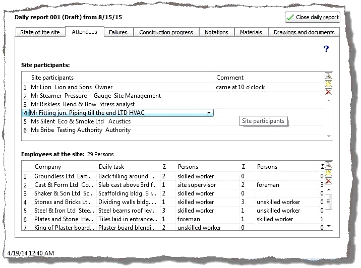Click the Company column header

point(48,167)
